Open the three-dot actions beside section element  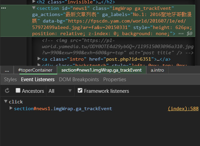coord(3,8)
